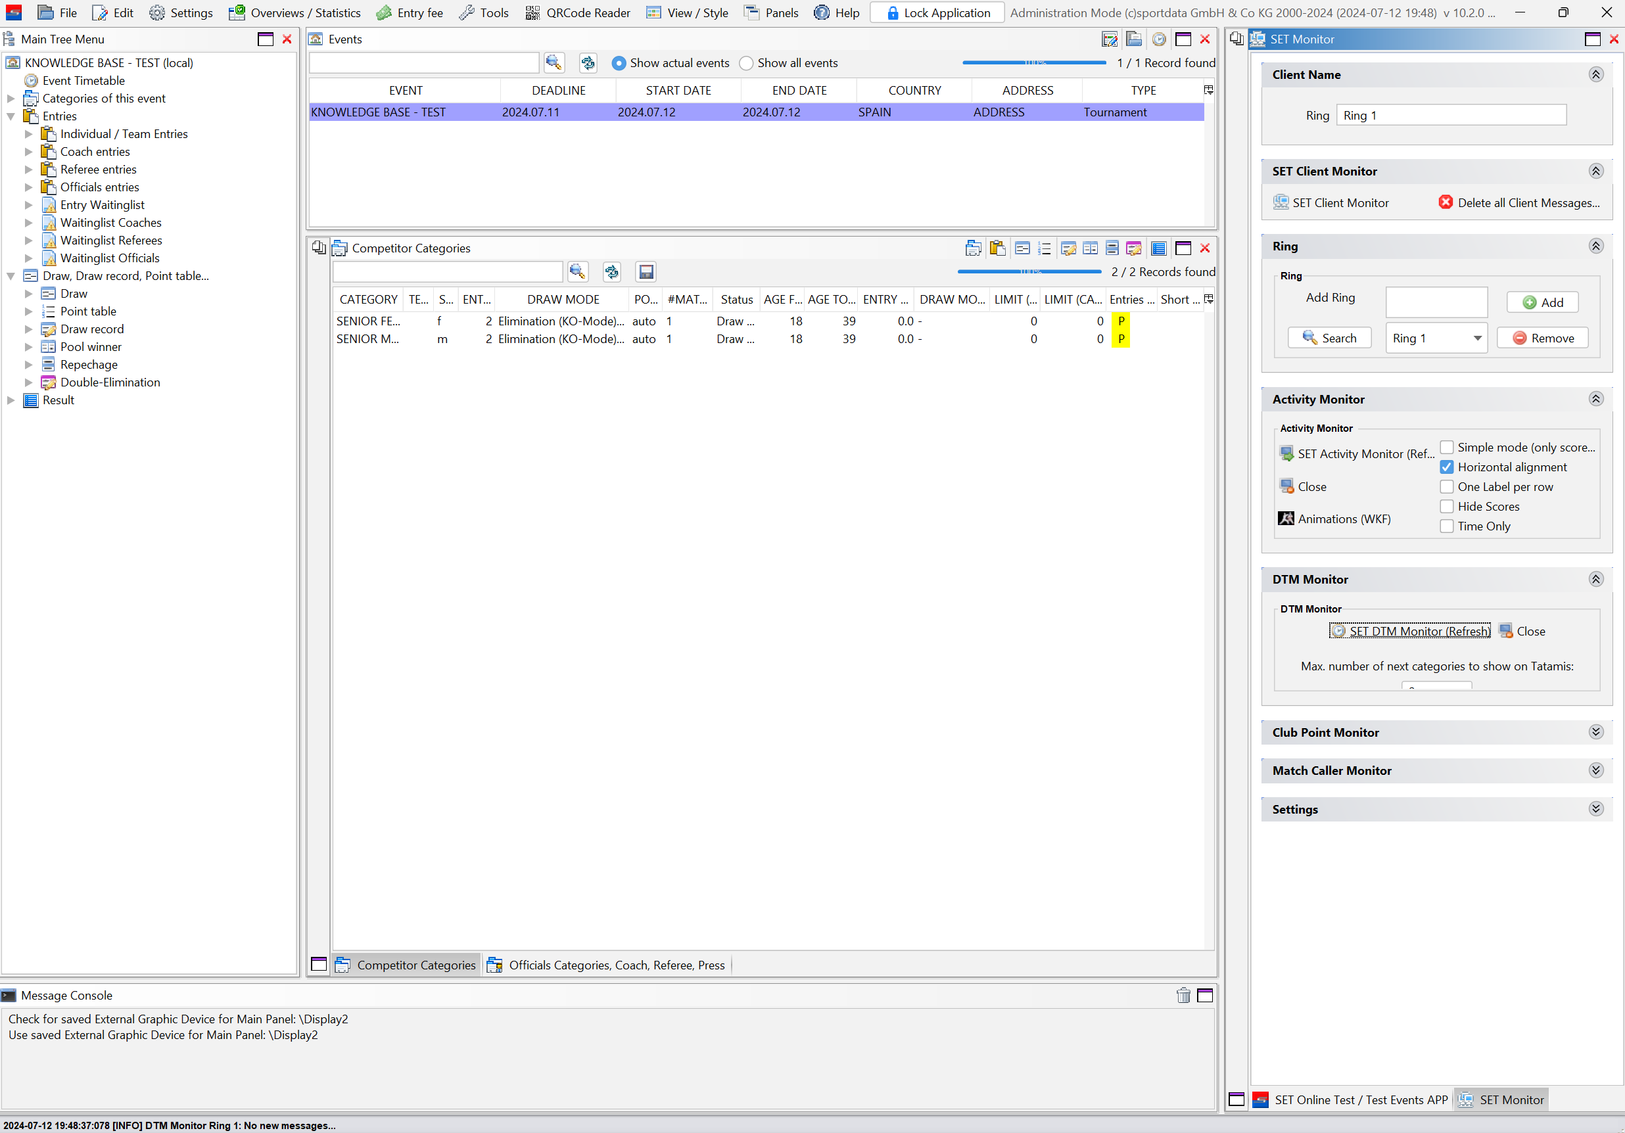Open SET Client Monitor
The height and width of the screenshot is (1133, 1625).
click(x=1331, y=203)
